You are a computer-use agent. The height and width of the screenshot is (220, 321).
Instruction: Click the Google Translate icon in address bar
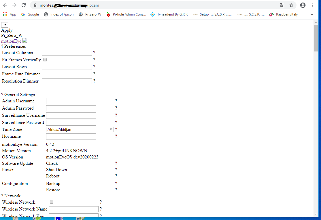point(282,5)
